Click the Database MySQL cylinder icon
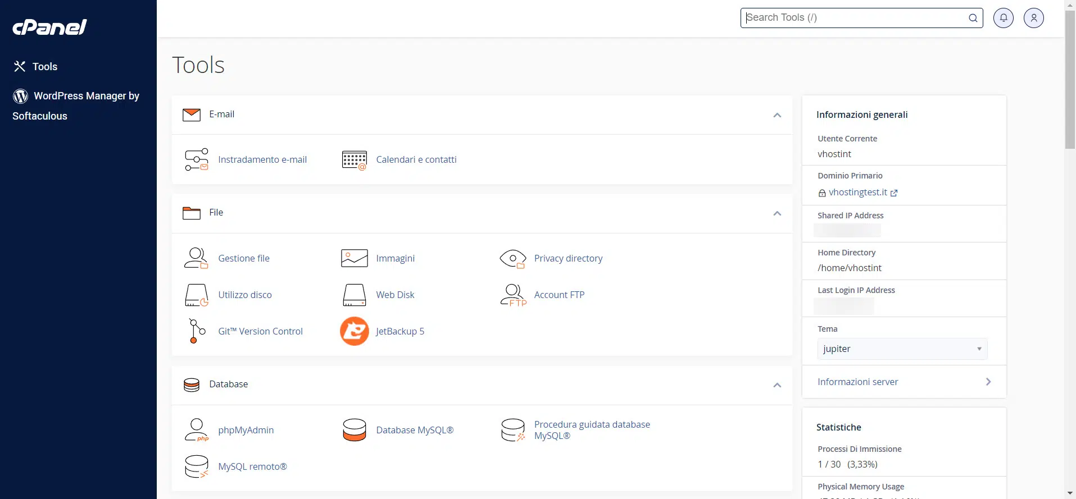Image resolution: width=1076 pixels, height=499 pixels. [355, 430]
